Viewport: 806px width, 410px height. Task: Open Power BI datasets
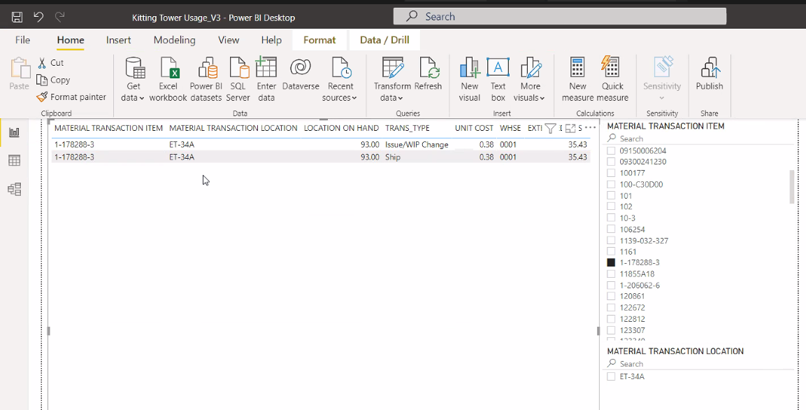coord(206,79)
